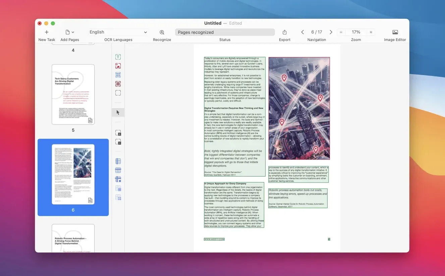Select the picture area drawing tool
Screen dimensions: 445x276
118,66
